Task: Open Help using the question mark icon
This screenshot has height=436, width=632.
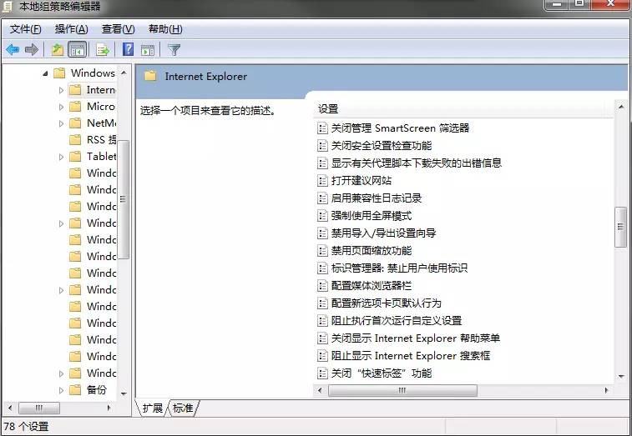Action: (128, 50)
